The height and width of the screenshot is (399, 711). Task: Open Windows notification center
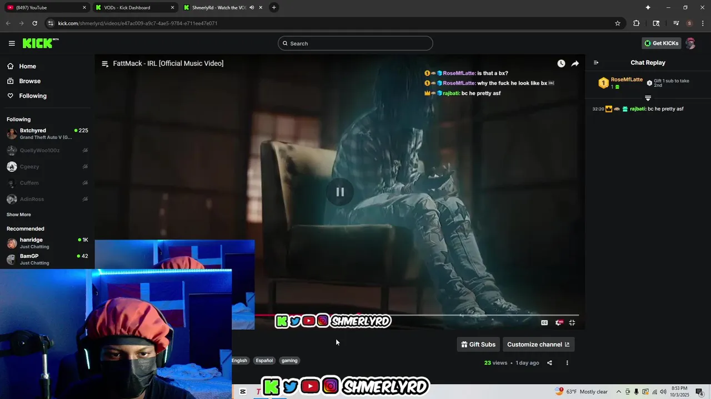coord(699,392)
